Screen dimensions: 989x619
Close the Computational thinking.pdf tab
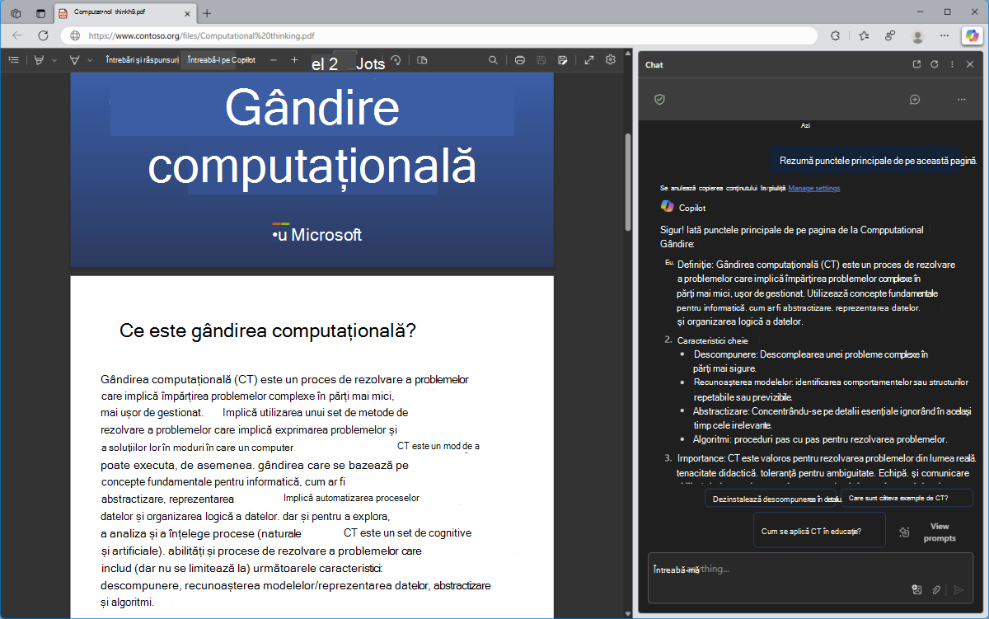coord(187,13)
